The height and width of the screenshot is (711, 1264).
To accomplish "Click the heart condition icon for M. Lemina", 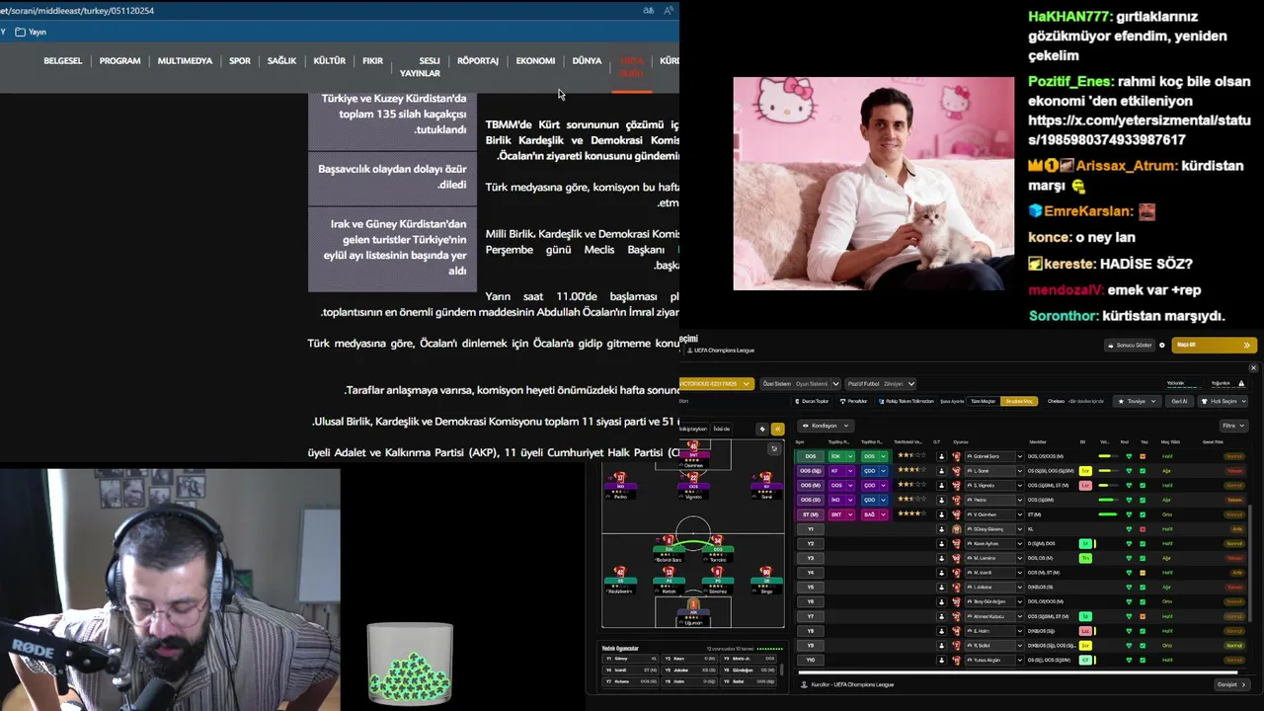I will pyautogui.click(x=1129, y=558).
